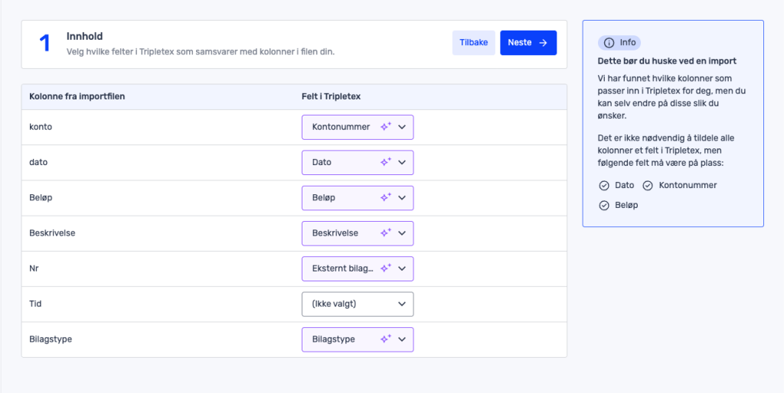Click the sparkle icon in Dato dropdown

386,162
